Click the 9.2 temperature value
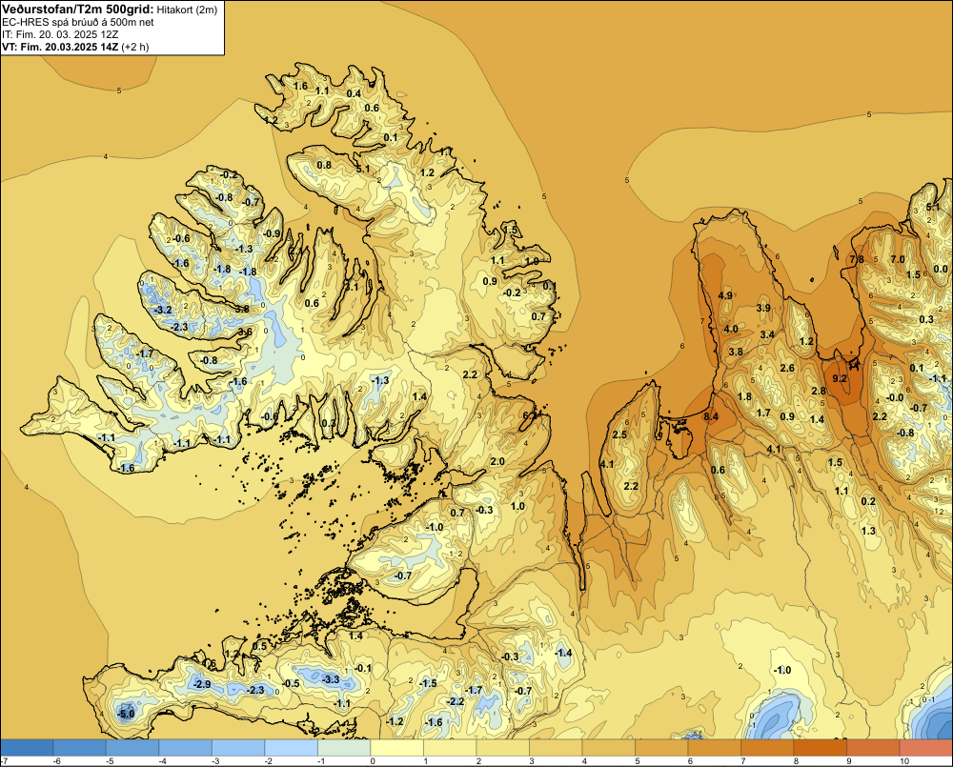The image size is (953, 767). coord(840,378)
